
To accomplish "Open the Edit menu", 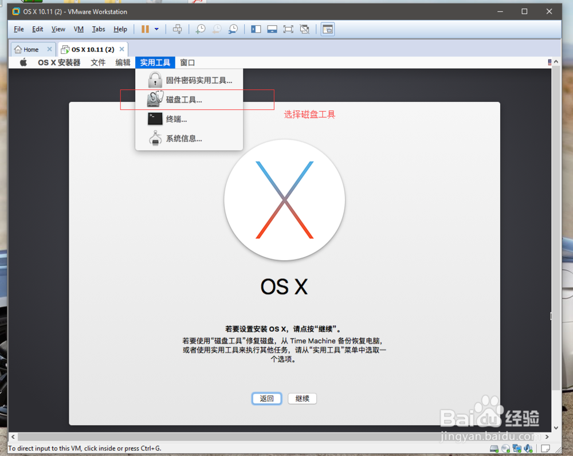I will pos(37,29).
